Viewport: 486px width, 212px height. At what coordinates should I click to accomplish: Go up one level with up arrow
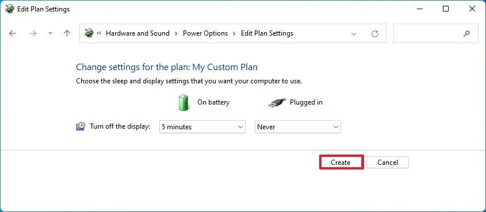tap(67, 33)
